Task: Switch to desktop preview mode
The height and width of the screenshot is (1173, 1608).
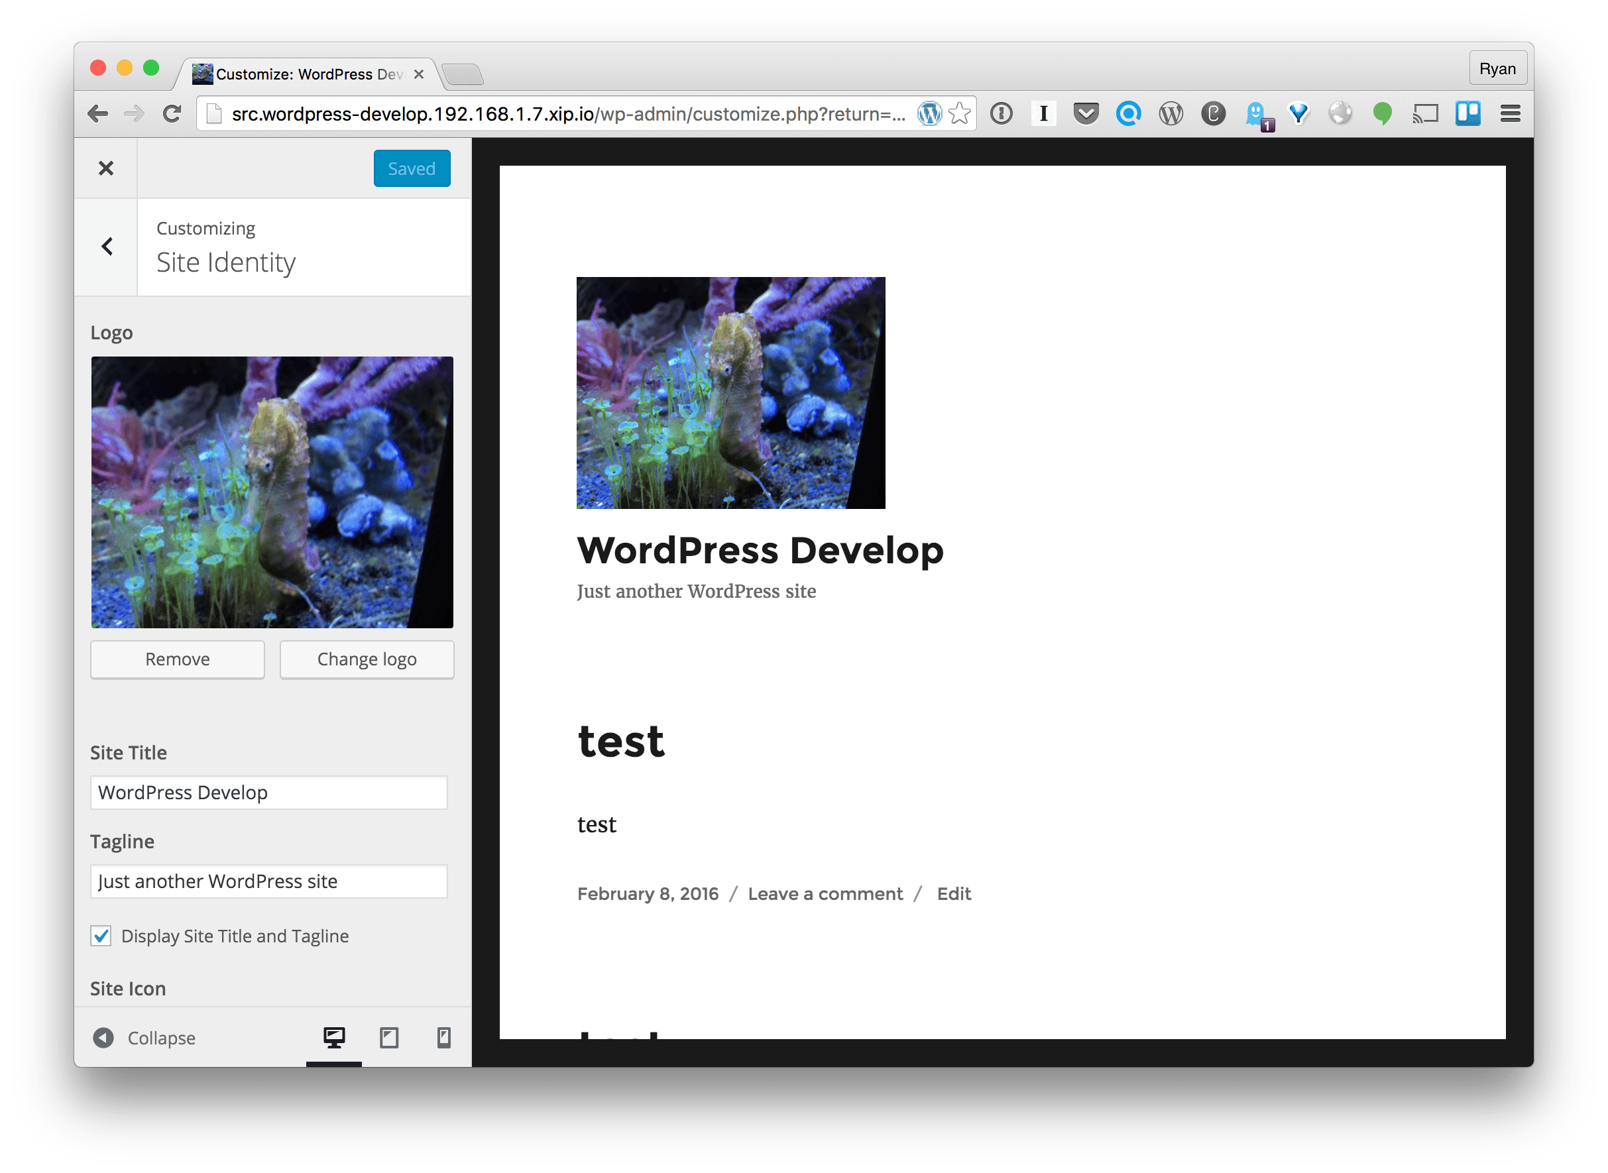Action: [x=334, y=1037]
